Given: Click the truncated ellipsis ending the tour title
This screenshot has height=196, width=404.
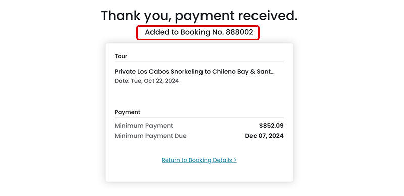Looking at the screenshot, I should (x=272, y=73).
